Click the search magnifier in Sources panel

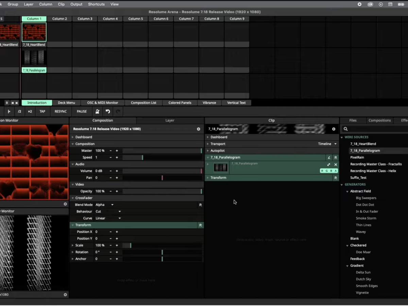345,129
